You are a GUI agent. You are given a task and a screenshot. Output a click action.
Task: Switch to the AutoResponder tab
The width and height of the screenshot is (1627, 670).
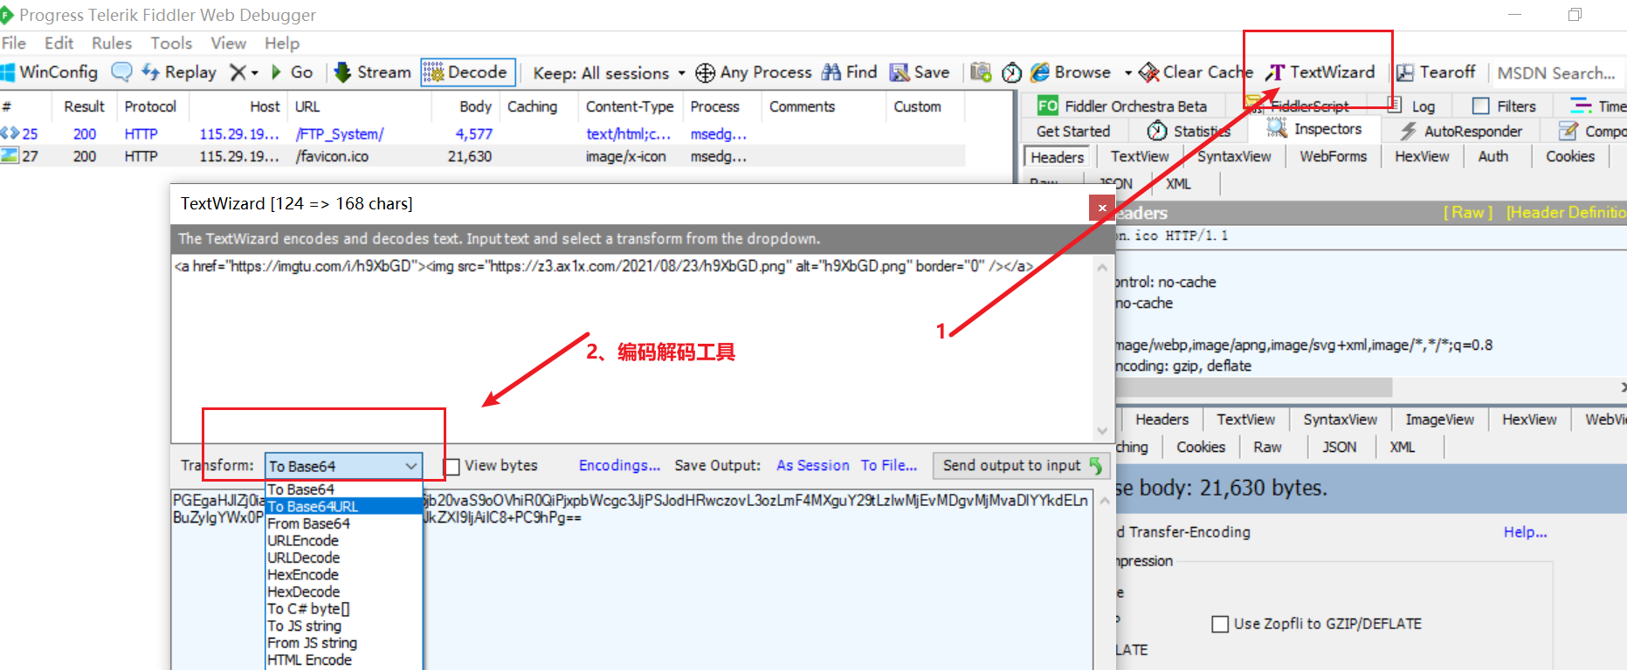(x=1462, y=131)
